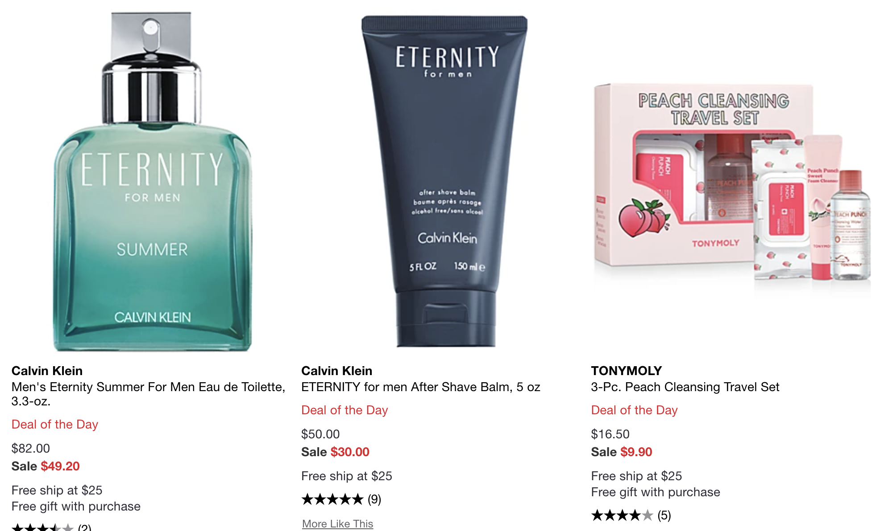Click the TONYMOLY brand name
This screenshot has width=880, height=531.
point(626,371)
